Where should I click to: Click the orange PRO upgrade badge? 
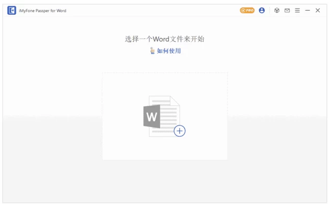click(x=247, y=10)
